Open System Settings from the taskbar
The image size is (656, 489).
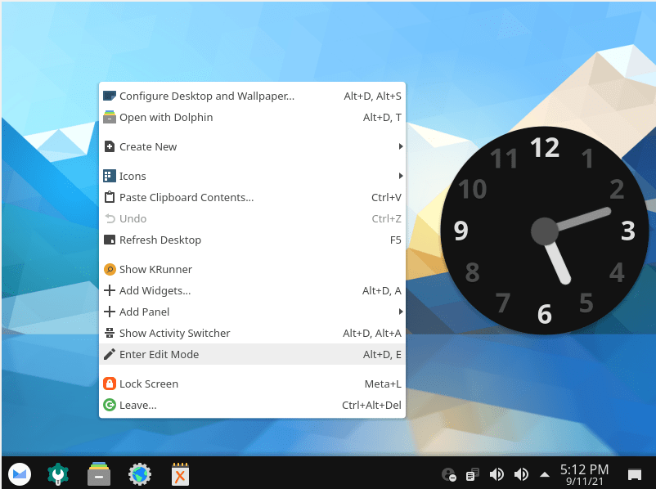139,474
